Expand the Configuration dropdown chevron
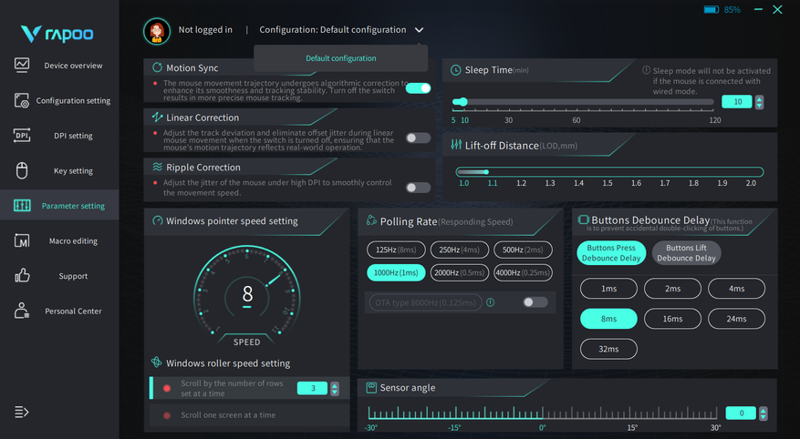Image resolution: width=800 pixels, height=439 pixels. (x=419, y=30)
